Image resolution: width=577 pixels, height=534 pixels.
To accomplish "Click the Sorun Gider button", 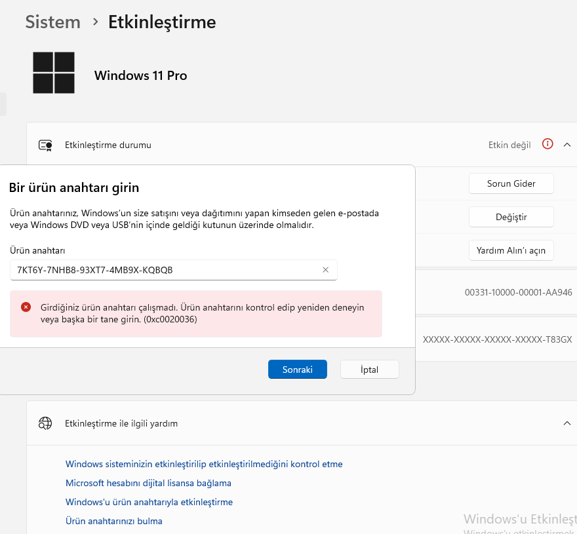I will tap(511, 183).
